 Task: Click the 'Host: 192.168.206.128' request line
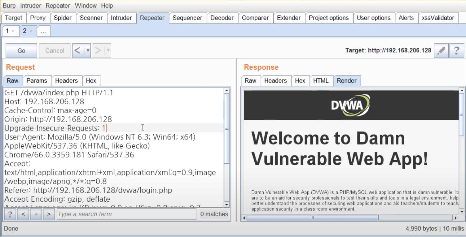click(44, 101)
